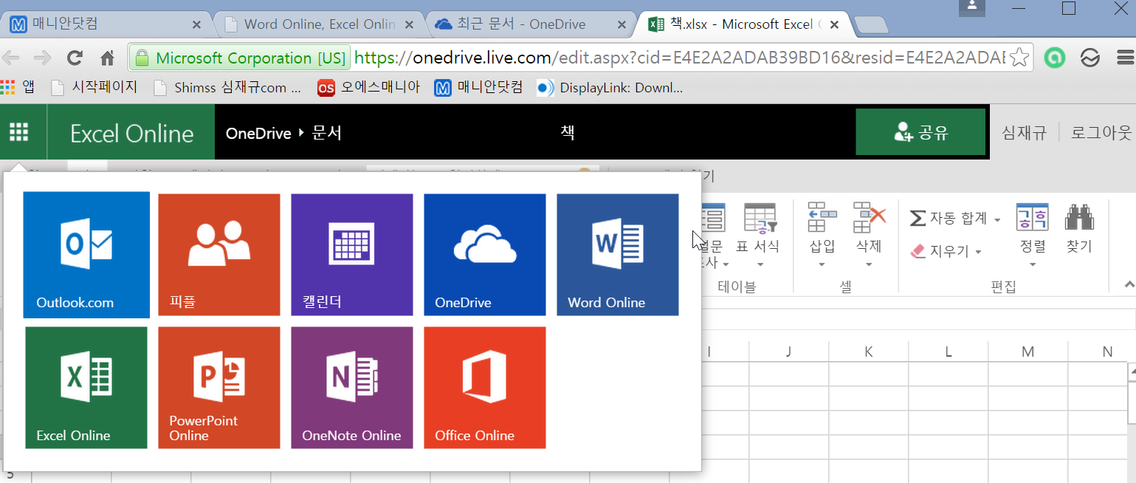Go to the browser home page
This screenshot has width=1136, height=483.
tap(108, 58)
